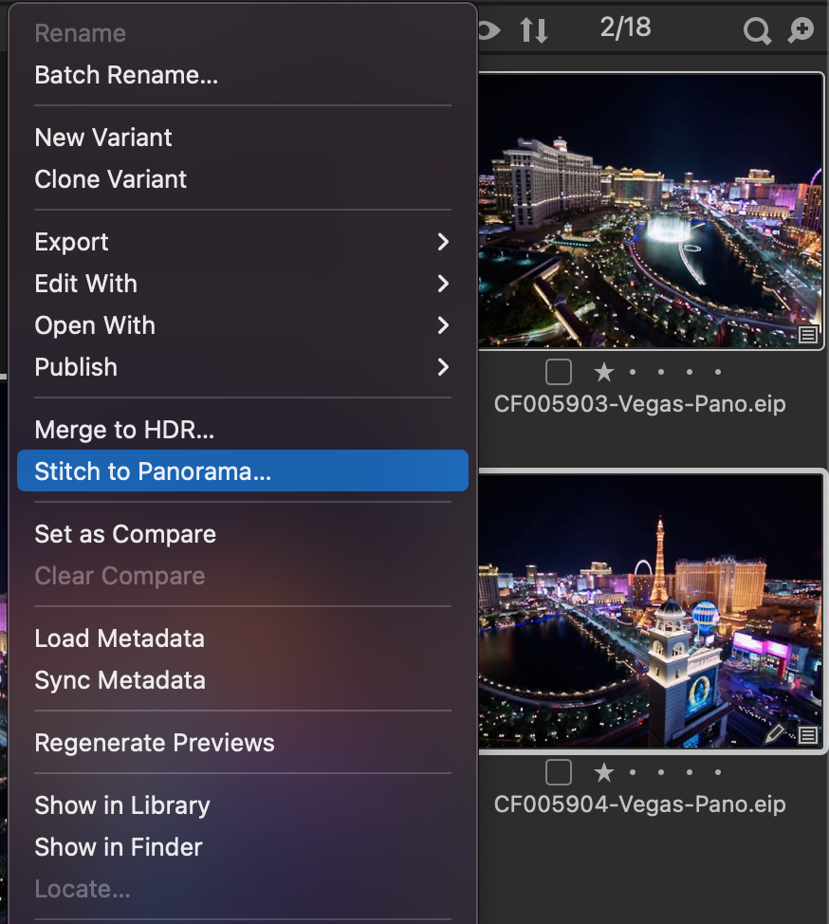Viewport: 829px width, 924px height.
Task: Select Regenerate Previews
Action: click(x=243, y=743)
